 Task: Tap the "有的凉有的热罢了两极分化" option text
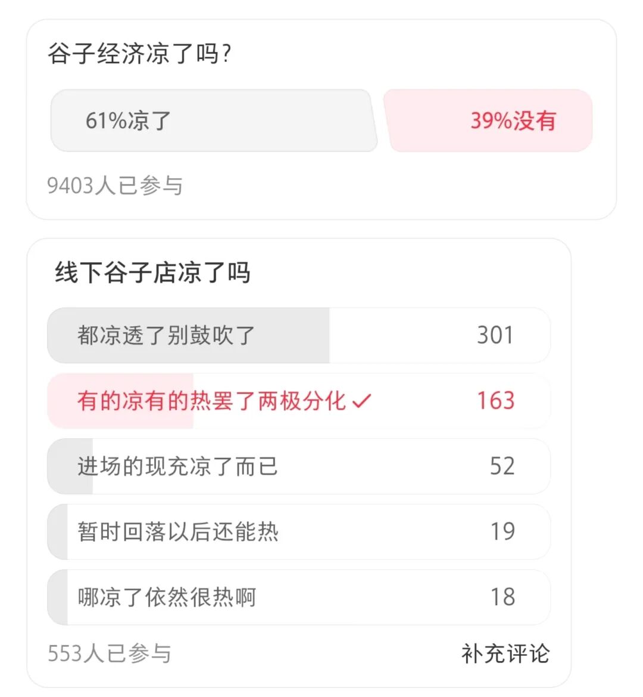point(211,401)
